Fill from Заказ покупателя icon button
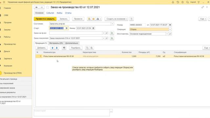The width and height of the screenshot is (210, 118). (112, 38)
